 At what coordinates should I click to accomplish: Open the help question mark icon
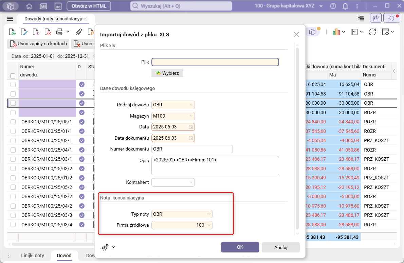point(333,6)
